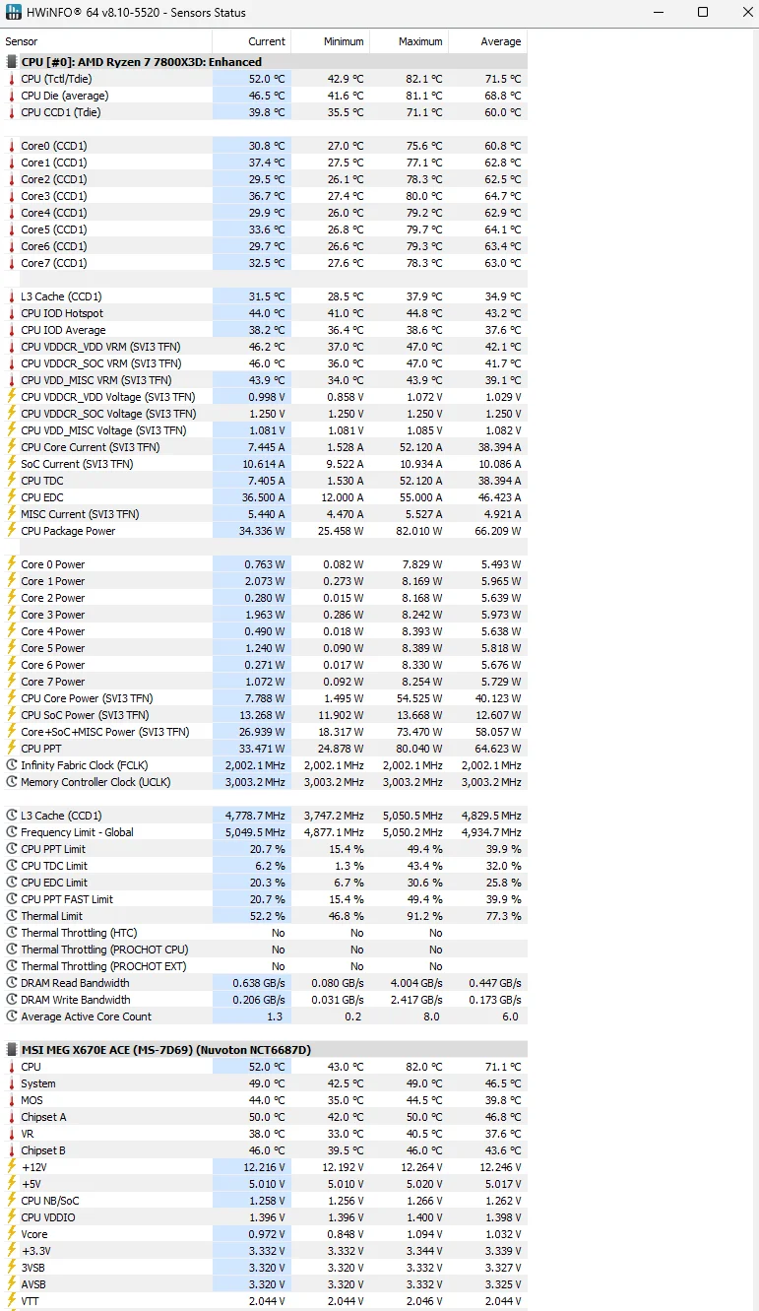Select the CPU Die (average) row
The height and width of the screenshot is (1311, 759).
264,96
